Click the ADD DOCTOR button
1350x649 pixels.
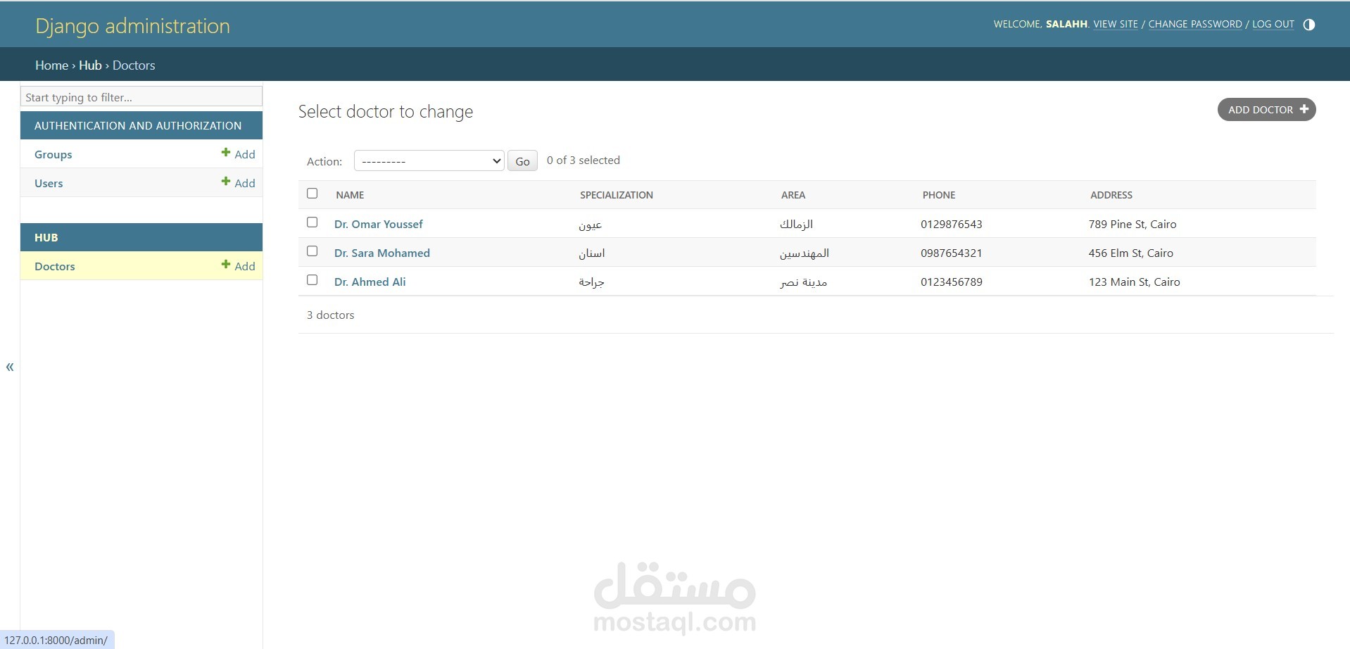(x=1266, y=109)
